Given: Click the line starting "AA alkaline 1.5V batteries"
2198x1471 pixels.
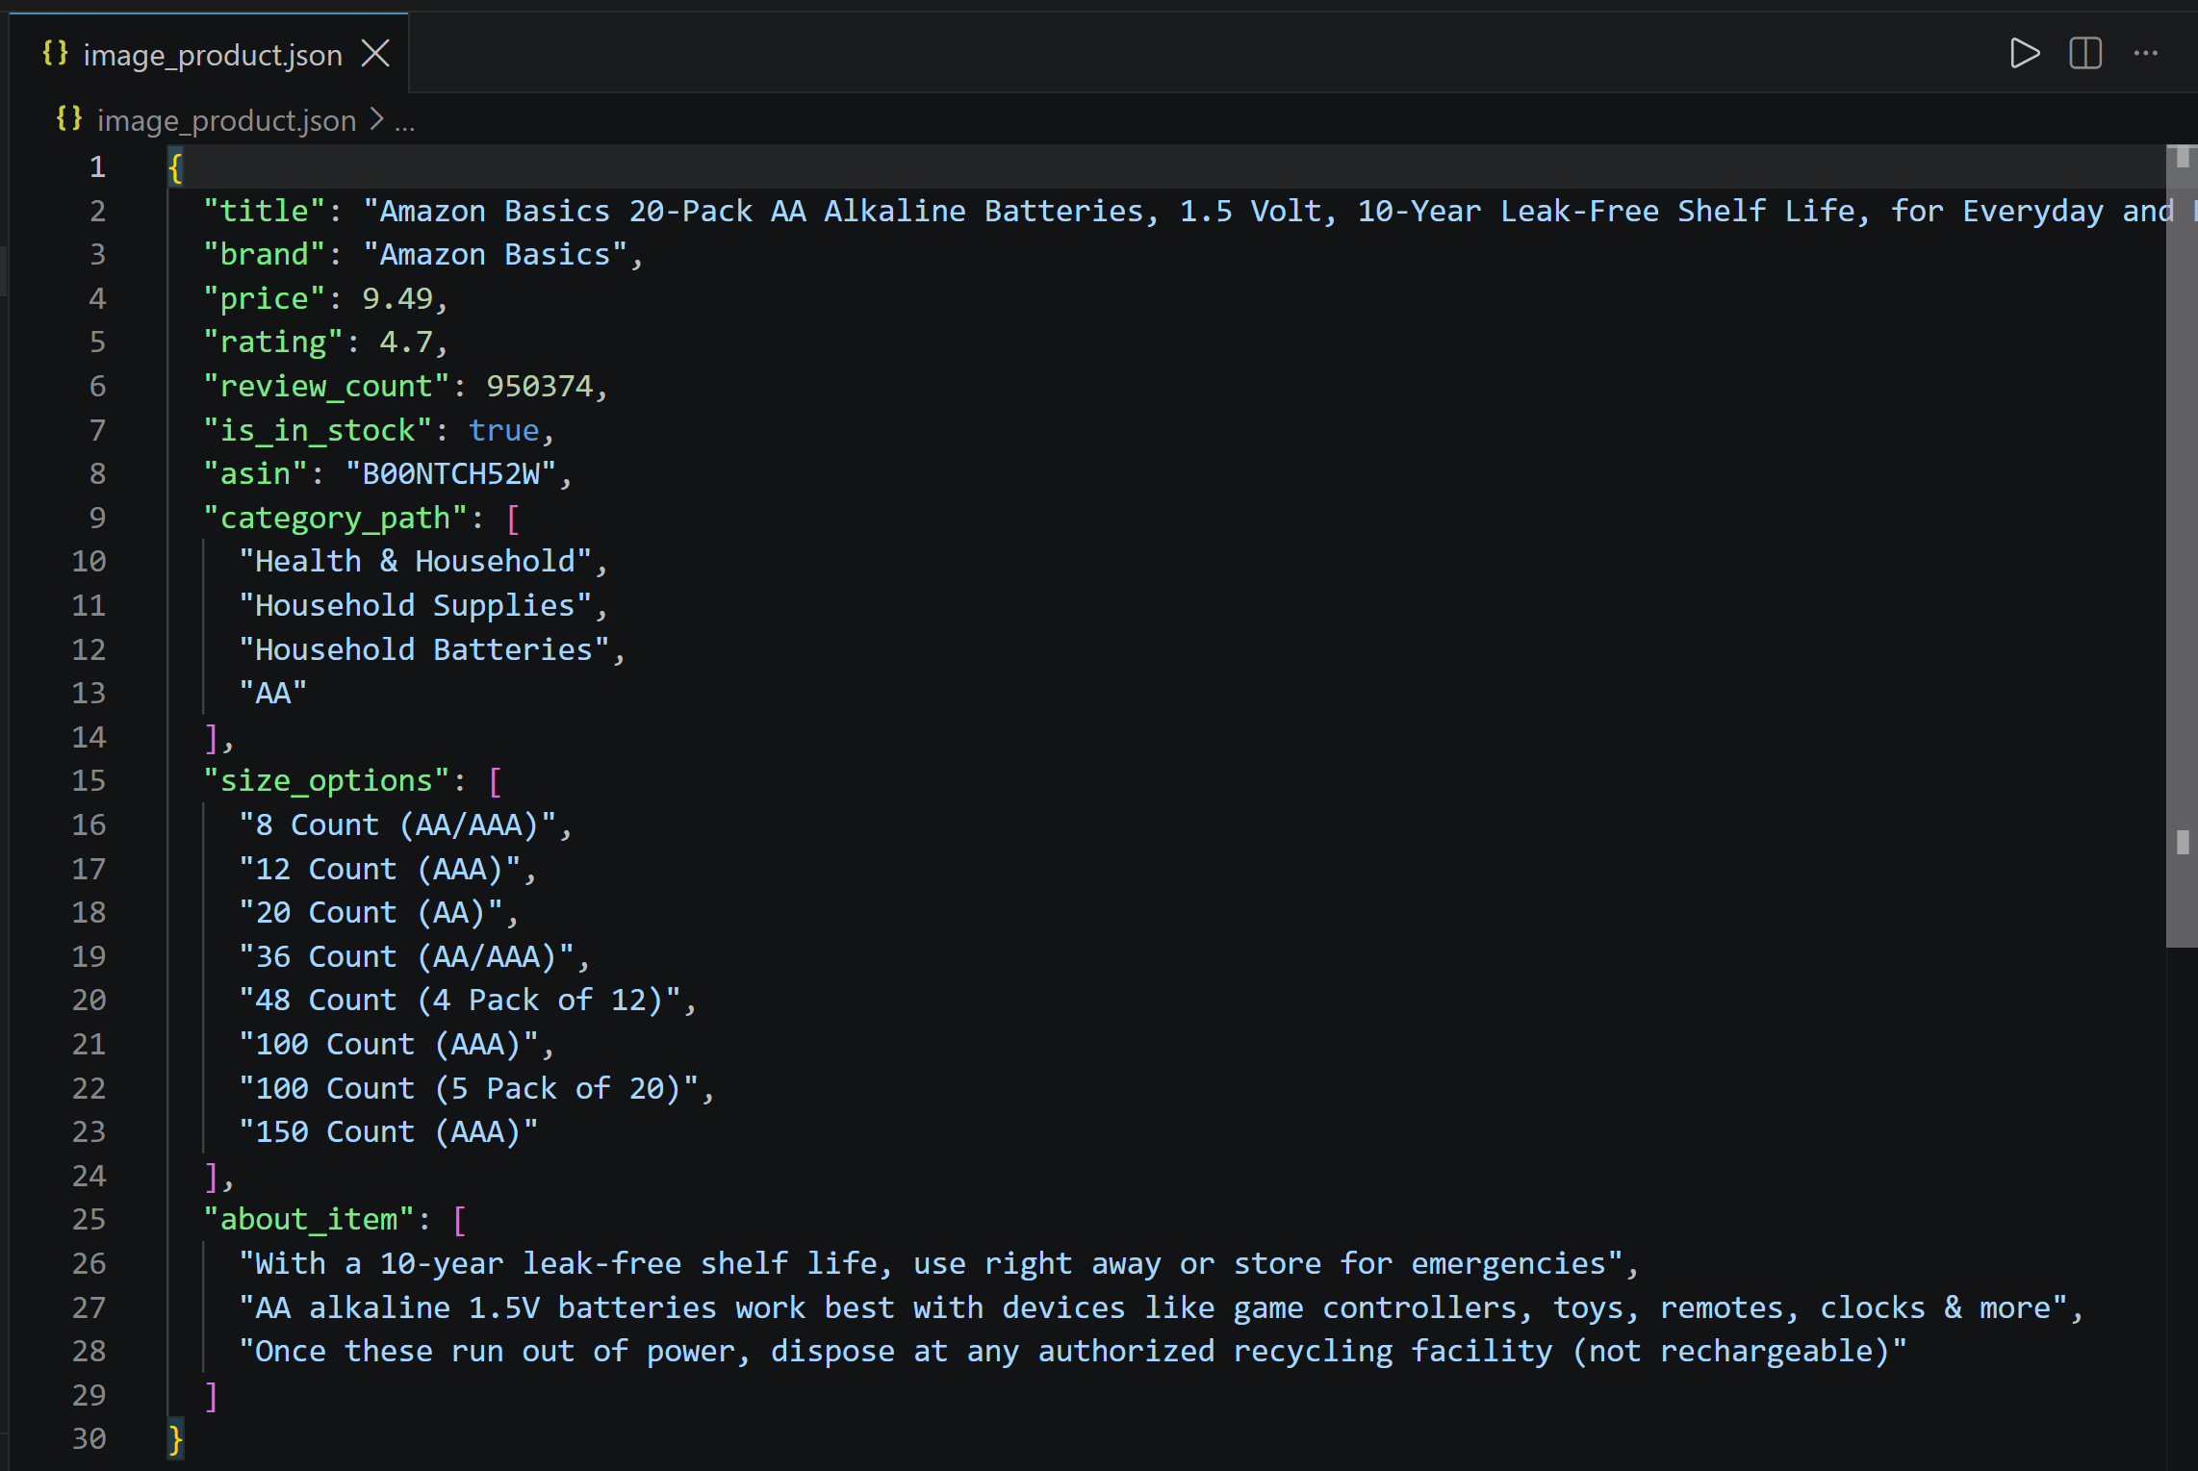Looking at the screenshot, I should [x=1153, y=1307].
